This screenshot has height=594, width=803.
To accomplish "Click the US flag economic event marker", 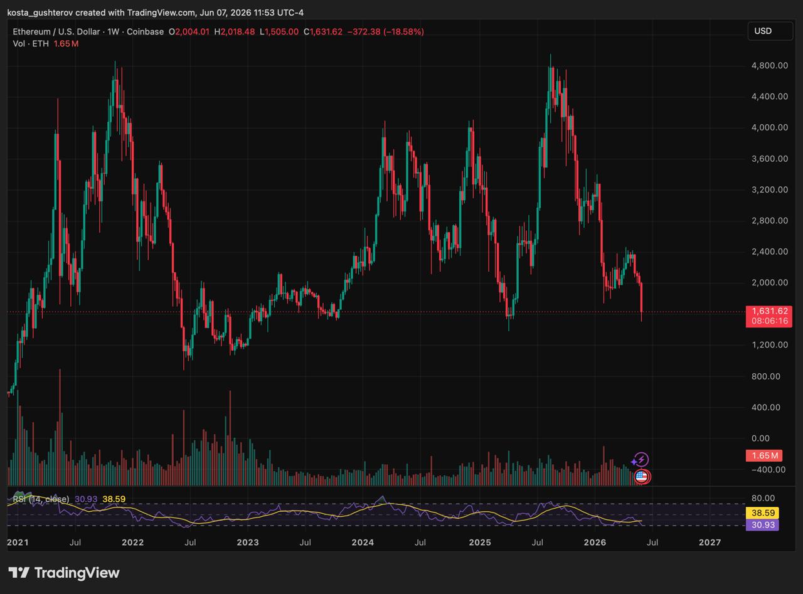I will [641, 477].
